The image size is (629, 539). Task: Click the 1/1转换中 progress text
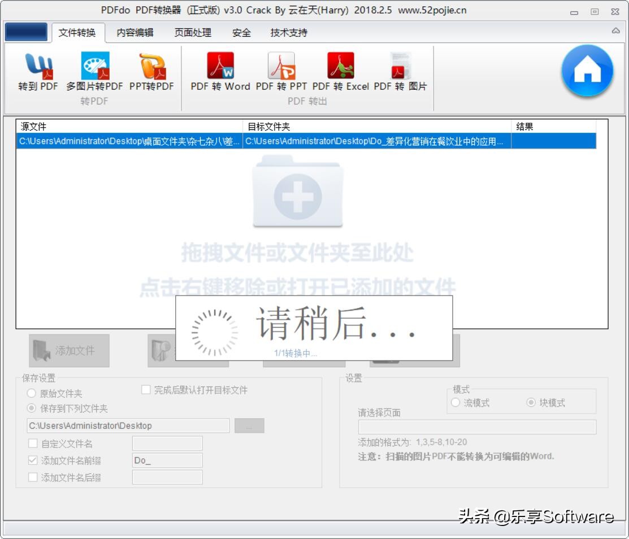click(x=295, y=353)
